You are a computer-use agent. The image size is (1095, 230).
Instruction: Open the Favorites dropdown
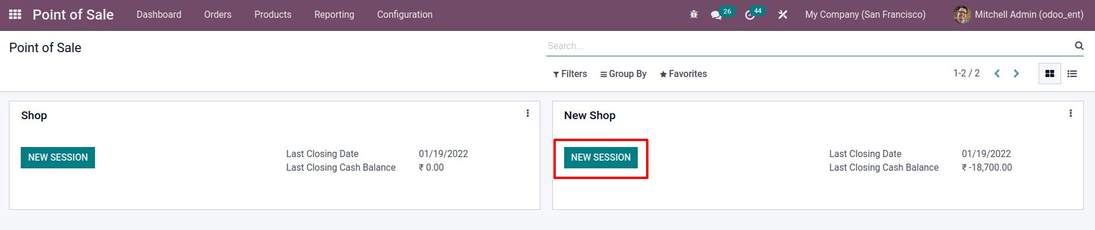[683, 74]
